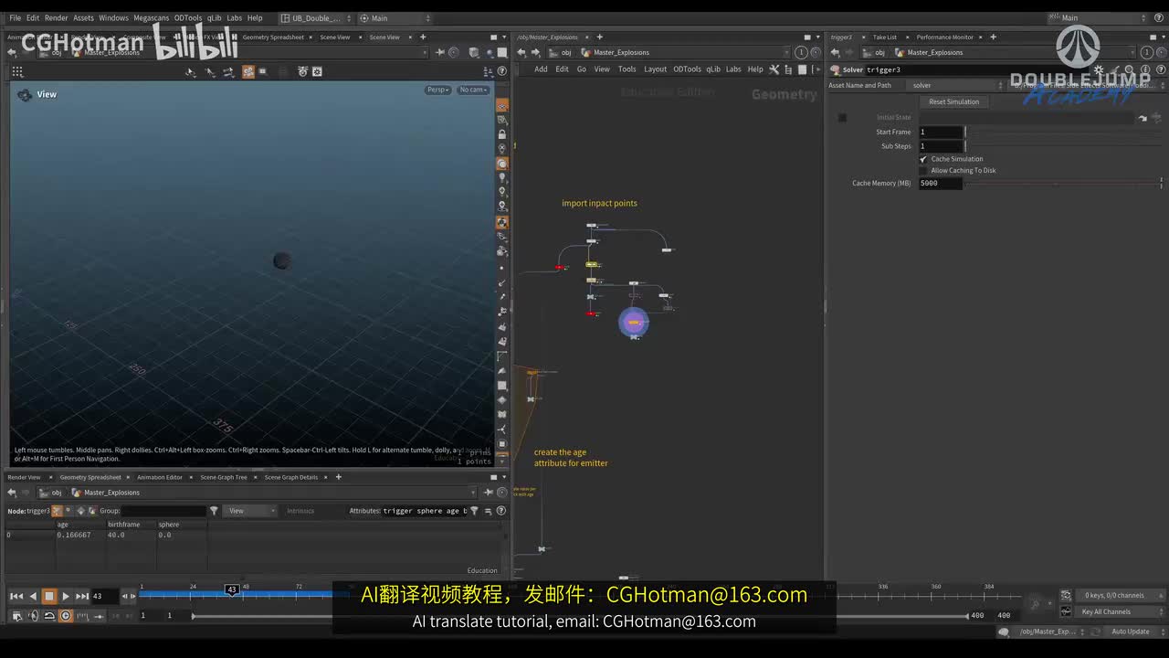The width and height of the screenshot is (1169, 658).
Task: Switch to Geometry Spreadsheet tab in viewport pane
Action: click(273, 37)
